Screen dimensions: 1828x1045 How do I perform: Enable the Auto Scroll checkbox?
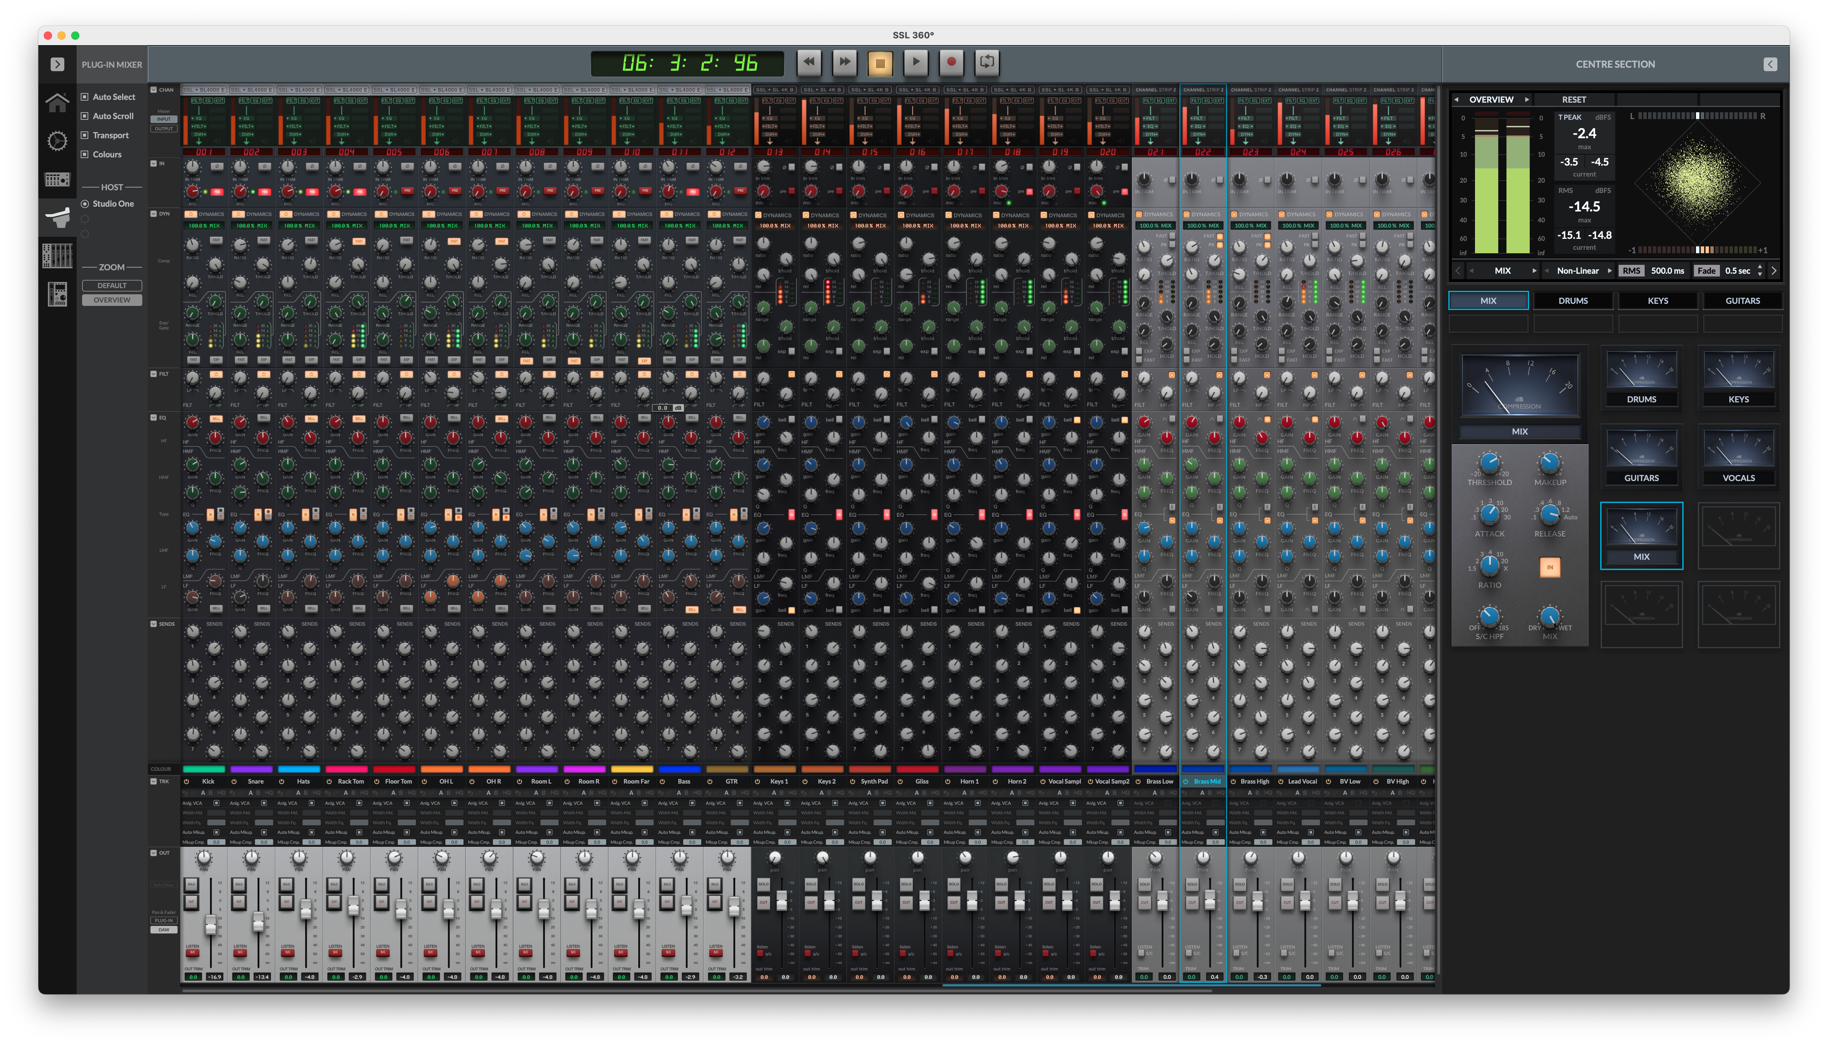[x=84, y=116]
